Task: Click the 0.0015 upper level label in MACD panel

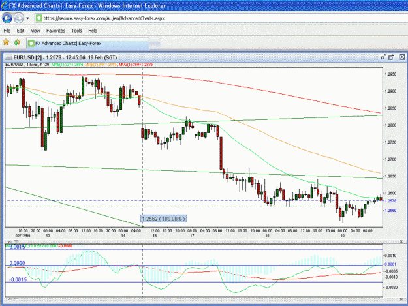Action: (x=17, y=247)
